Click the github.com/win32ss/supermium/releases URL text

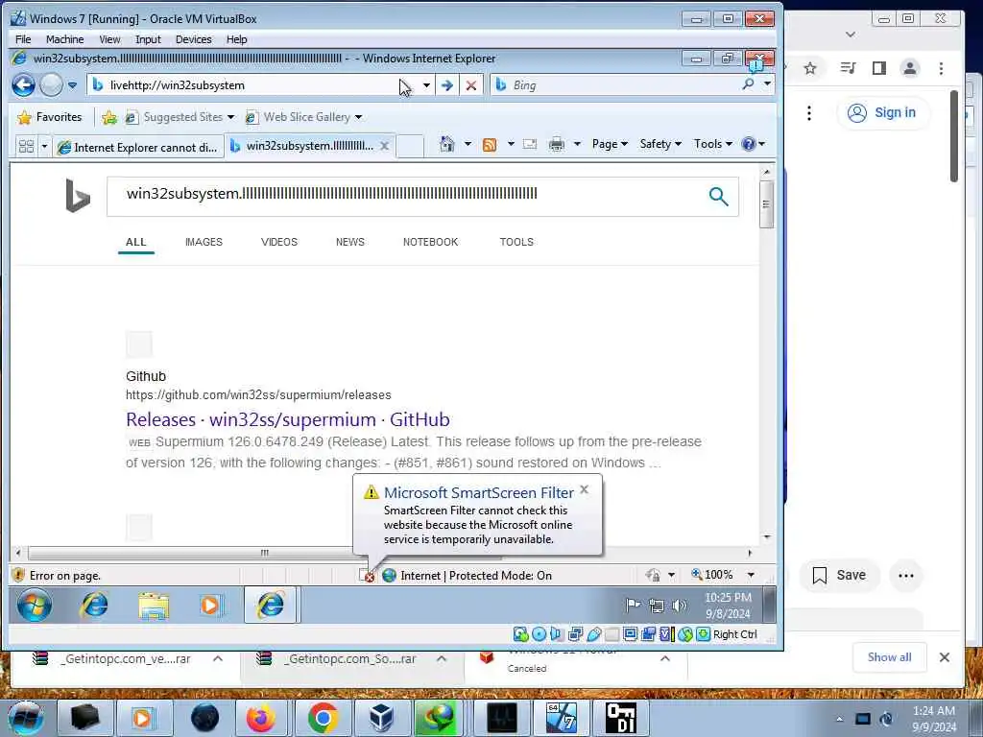[x=258, y=394]
